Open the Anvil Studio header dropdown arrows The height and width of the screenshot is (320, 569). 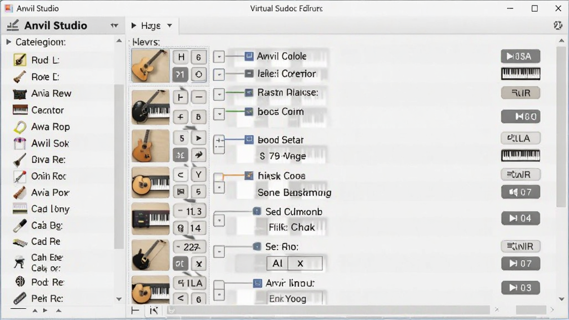point(114,26)
